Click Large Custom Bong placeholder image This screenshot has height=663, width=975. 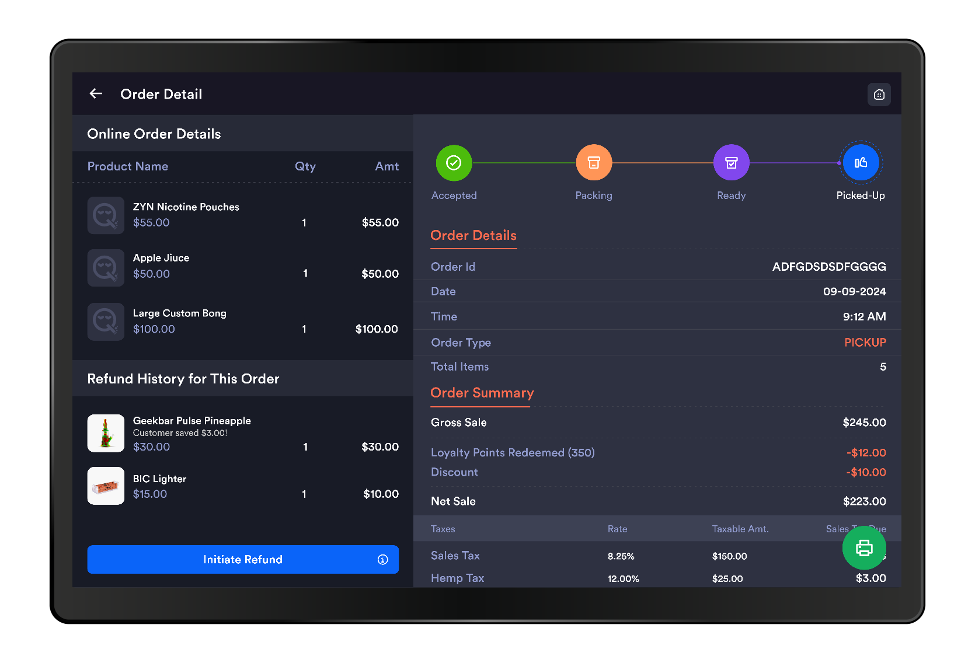pos(106,322)
